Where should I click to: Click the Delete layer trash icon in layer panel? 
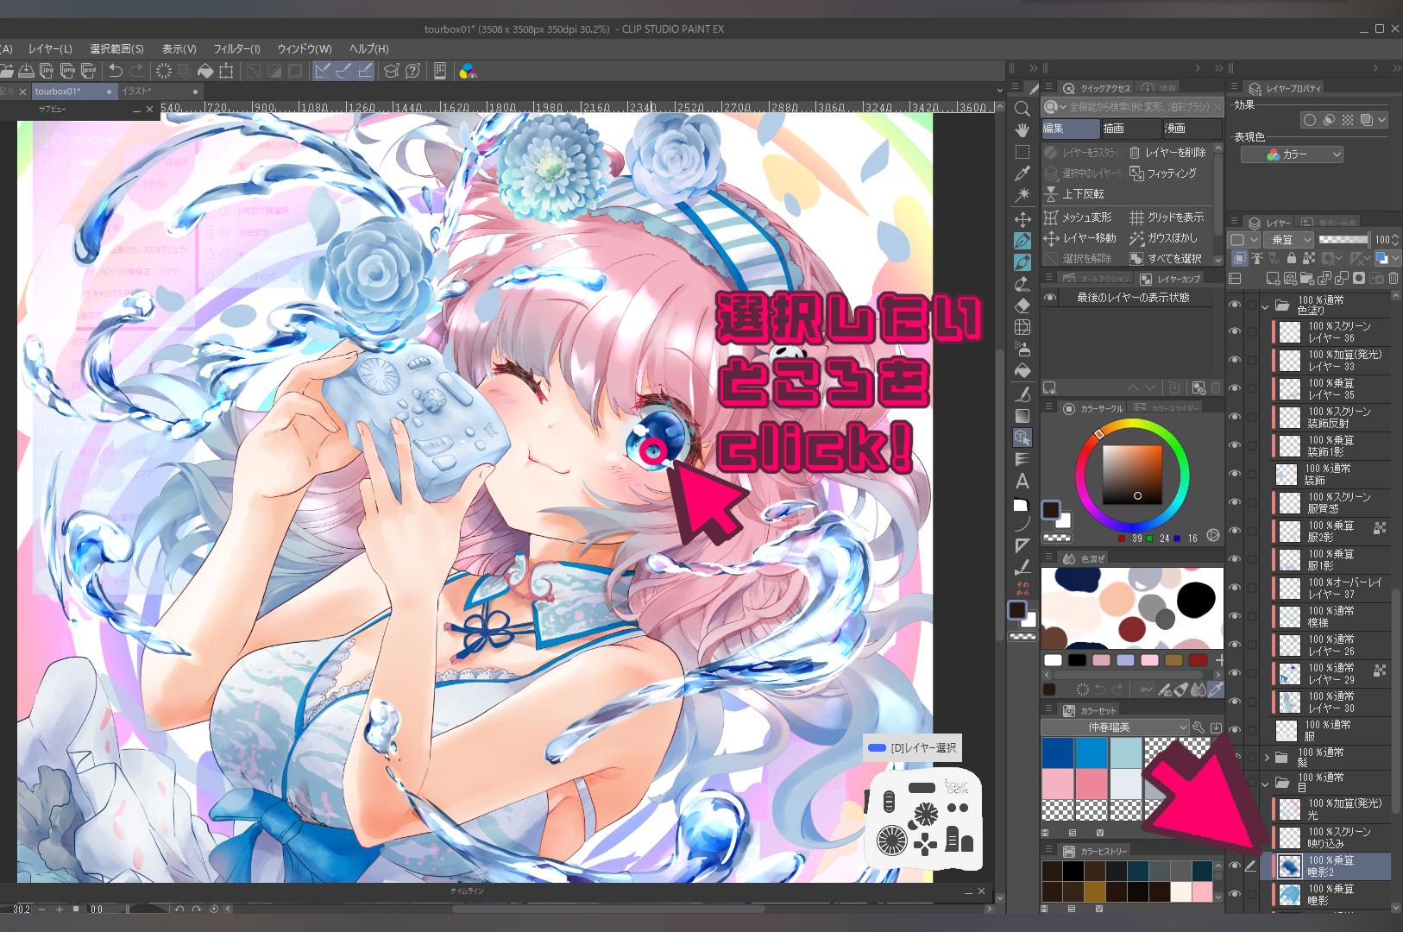click(1393, 278)
